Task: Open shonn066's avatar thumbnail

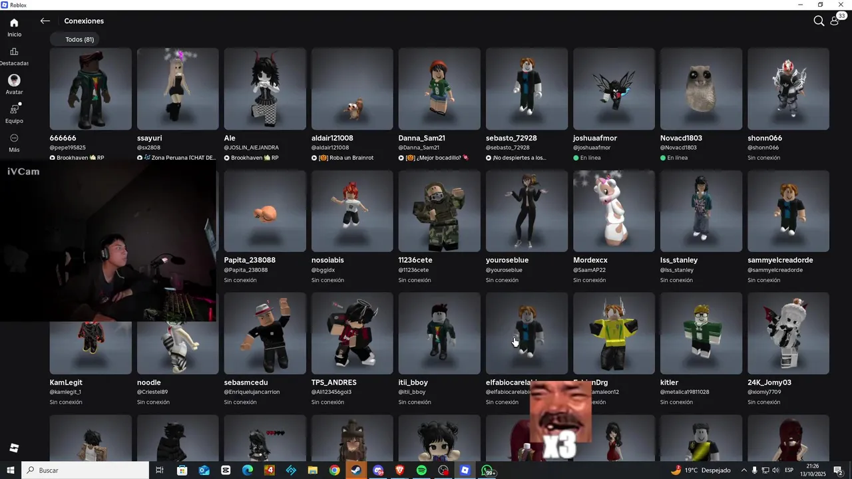Action: tap(788, 88)
